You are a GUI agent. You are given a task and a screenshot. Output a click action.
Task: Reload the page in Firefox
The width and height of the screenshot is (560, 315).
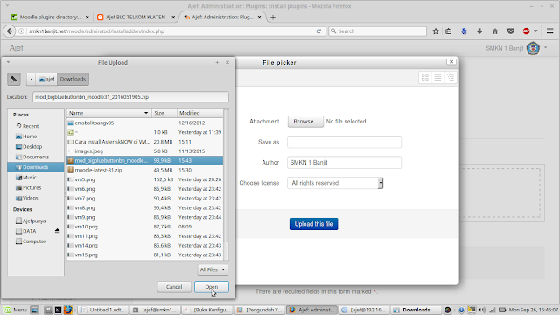tap(318, 31)
